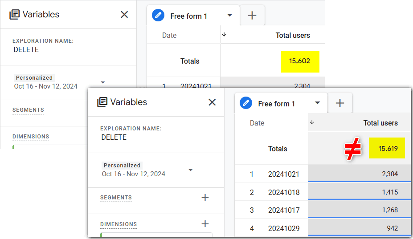
Task: Click Personalized label in back window
Action: (x=34, y=77)
